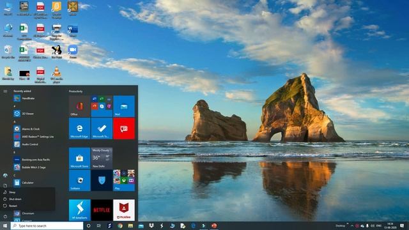Click the microphone tray icon
Viewport: 409px width, 230px height.
(367, 226)
